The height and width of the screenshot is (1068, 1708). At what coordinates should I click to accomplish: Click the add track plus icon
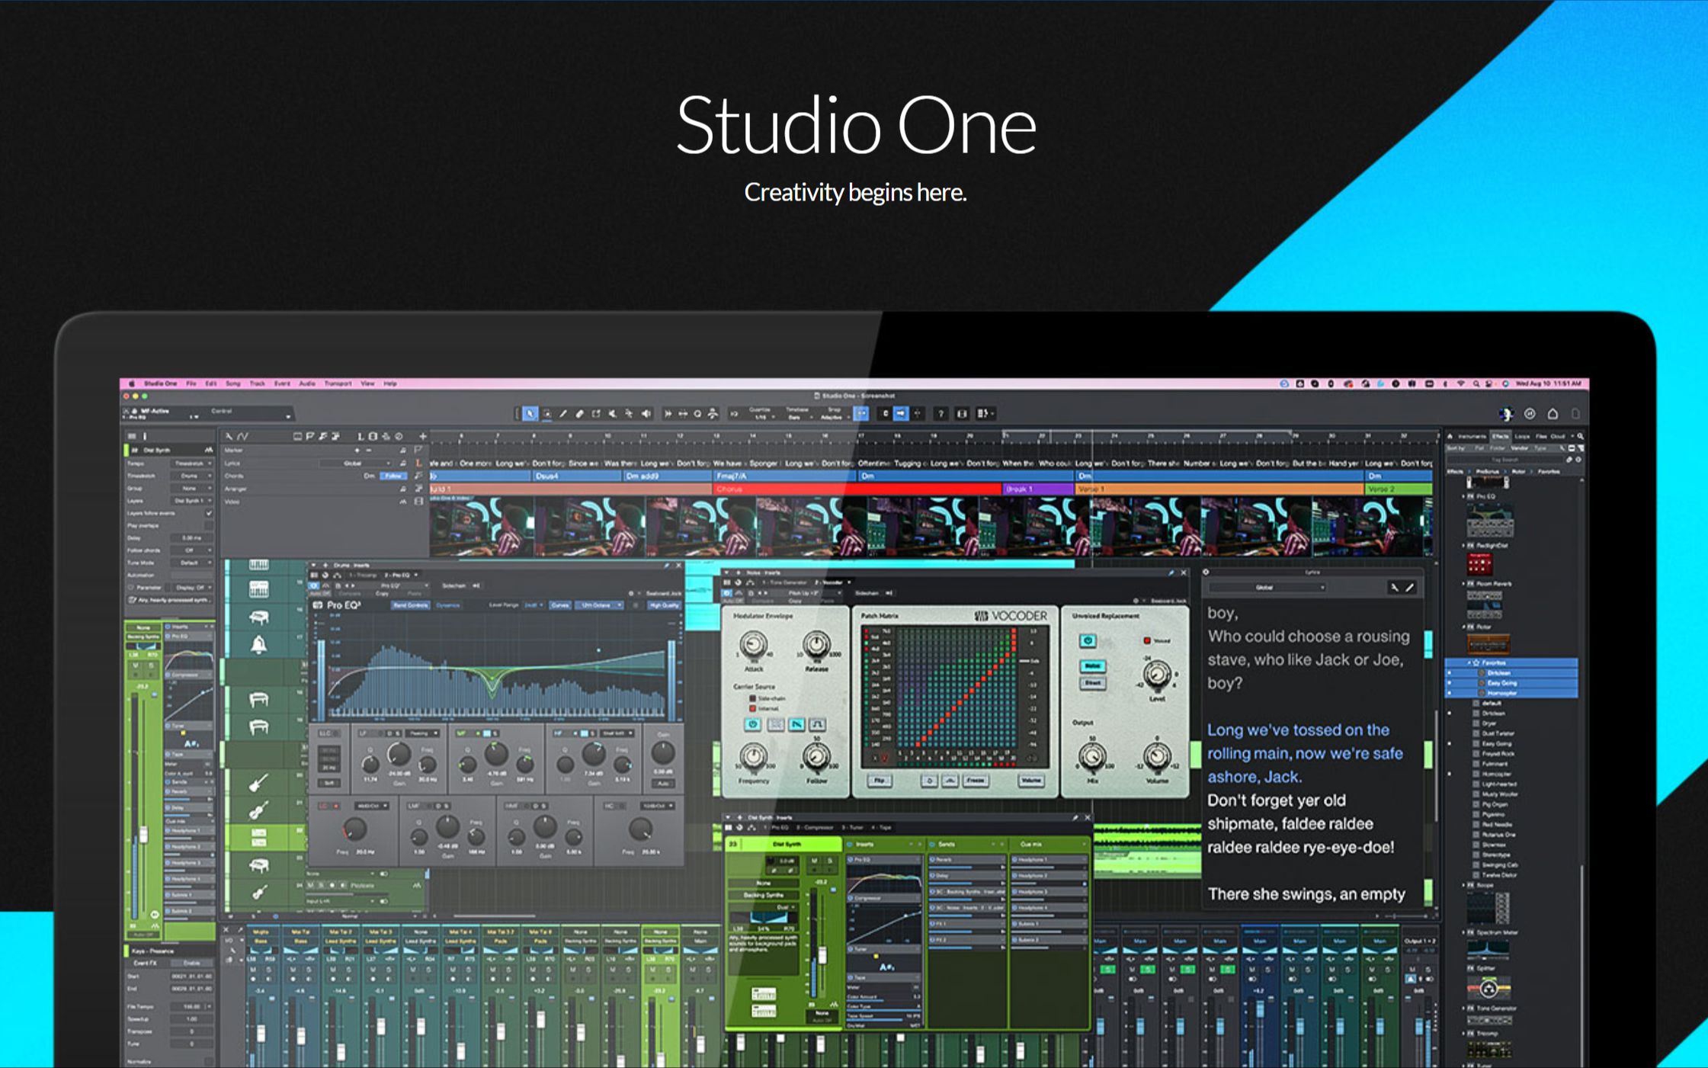click(x=423, y=436)
